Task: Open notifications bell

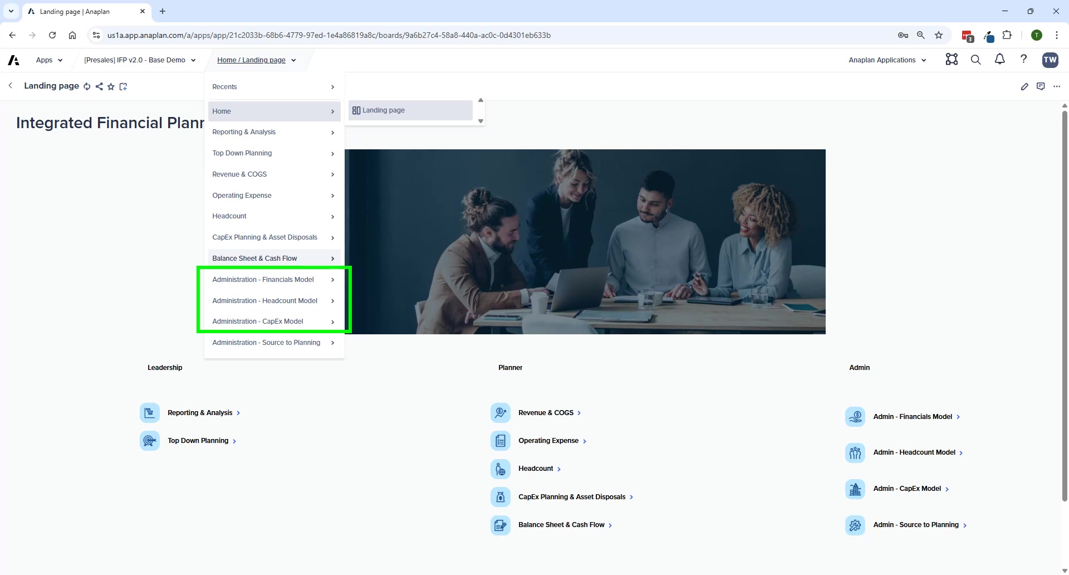Action: pos(999,60)
